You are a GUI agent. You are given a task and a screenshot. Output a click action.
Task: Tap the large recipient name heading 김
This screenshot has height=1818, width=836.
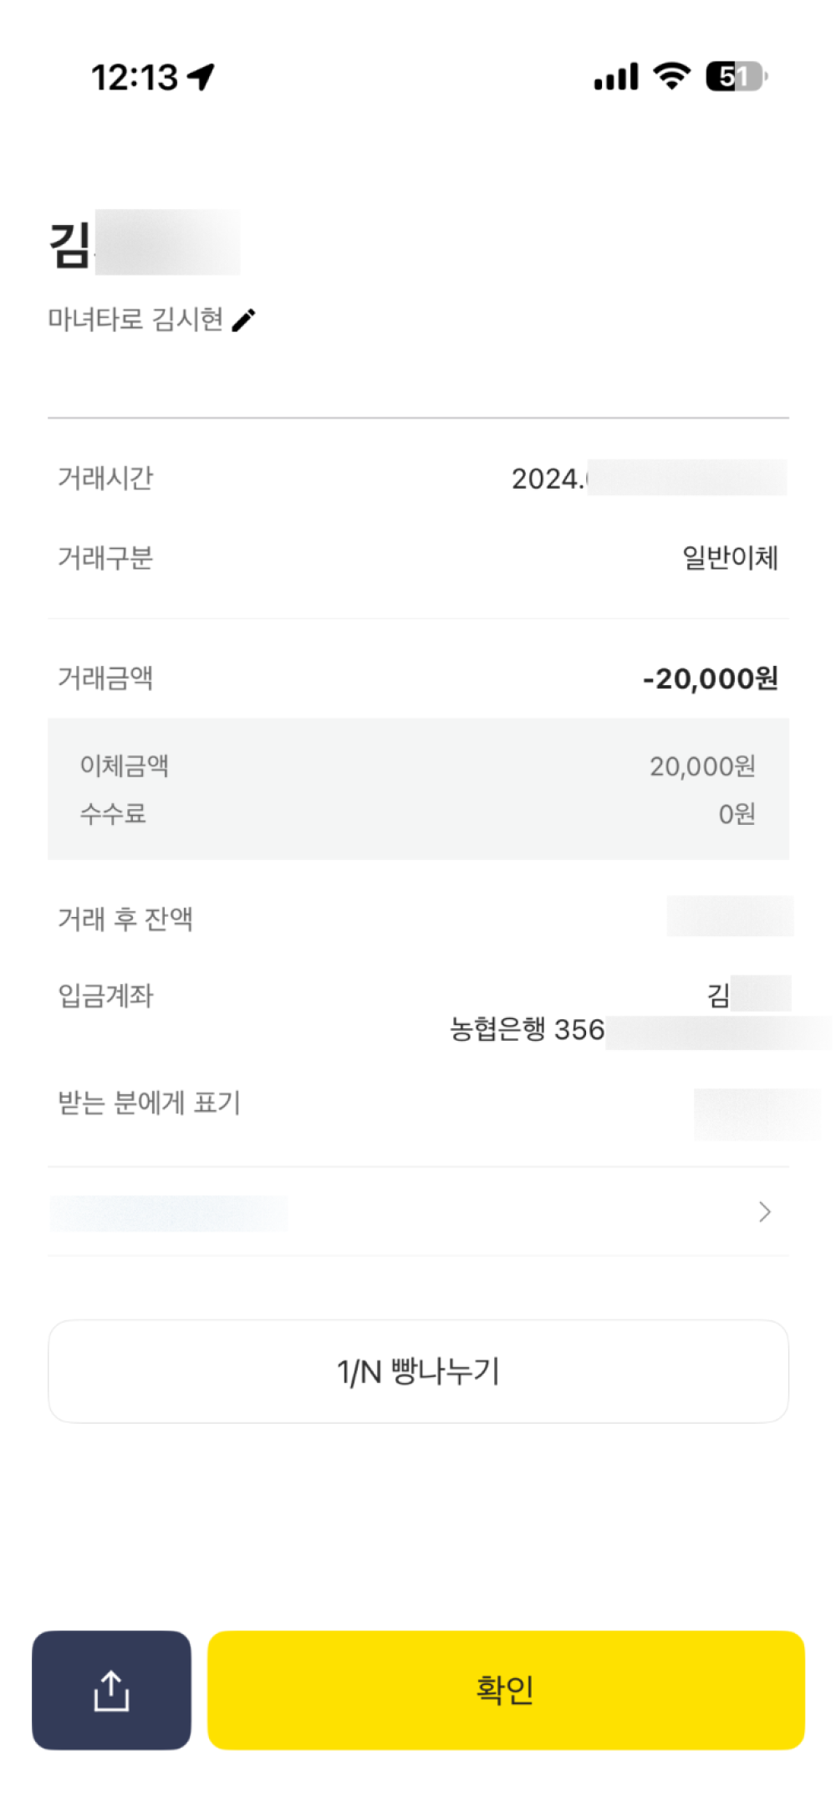(70, 245)
